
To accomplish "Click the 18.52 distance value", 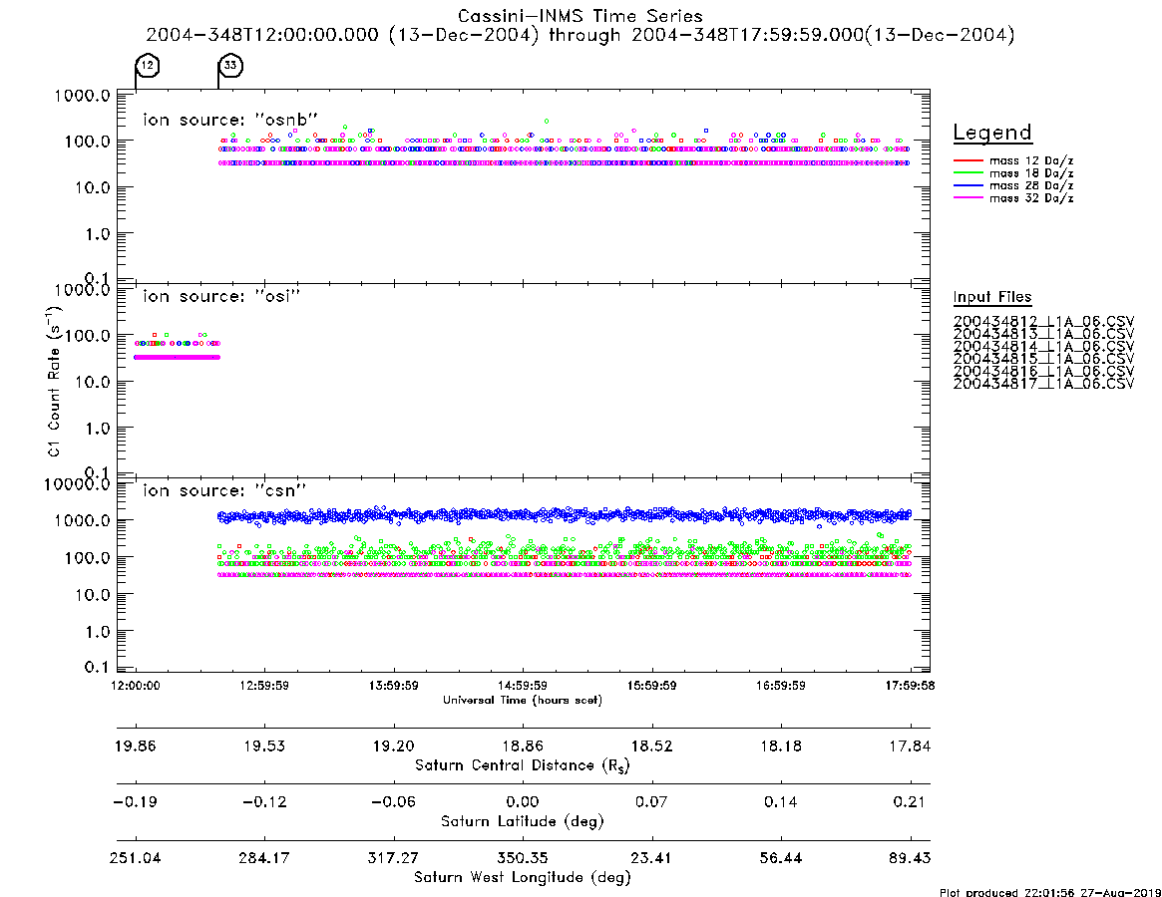I will 651,746.
